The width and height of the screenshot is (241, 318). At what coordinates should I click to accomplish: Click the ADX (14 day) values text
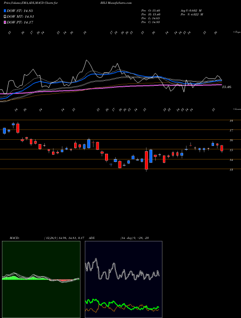click(134, 238)
